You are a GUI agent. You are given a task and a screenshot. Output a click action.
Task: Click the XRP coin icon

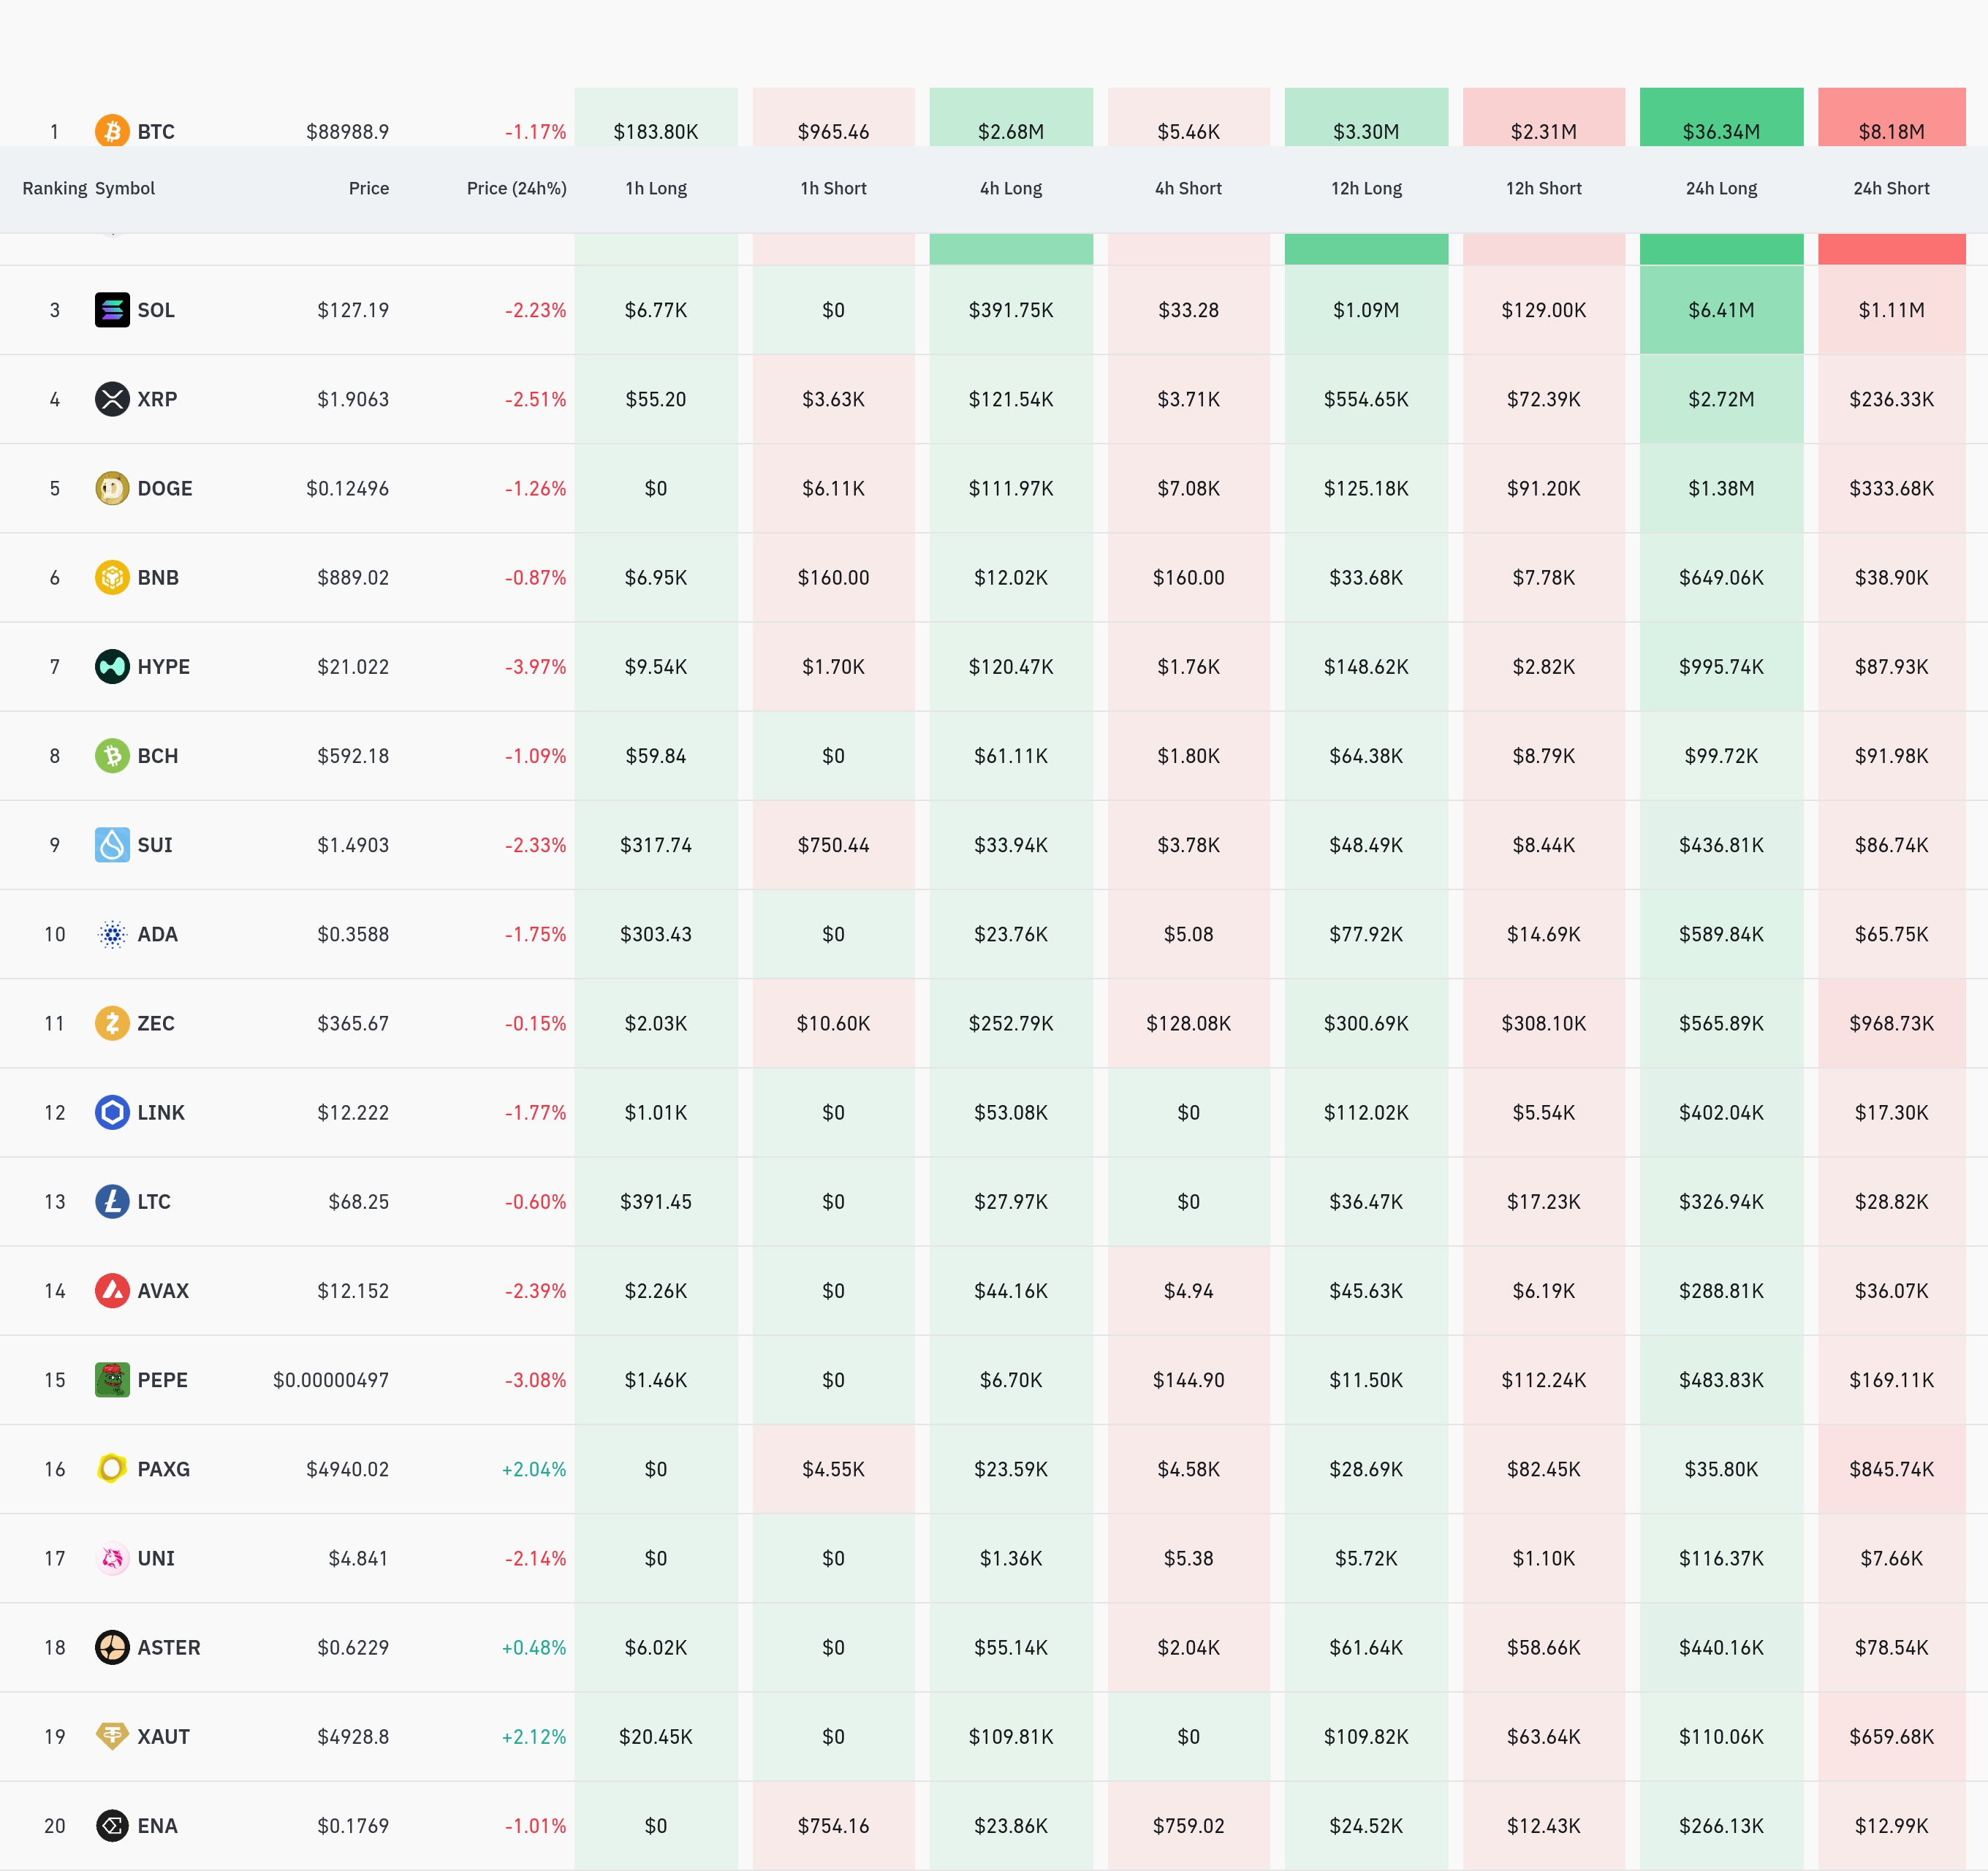click(112, 399)
